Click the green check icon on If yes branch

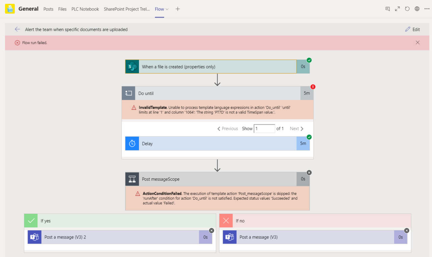coord(31,221)
